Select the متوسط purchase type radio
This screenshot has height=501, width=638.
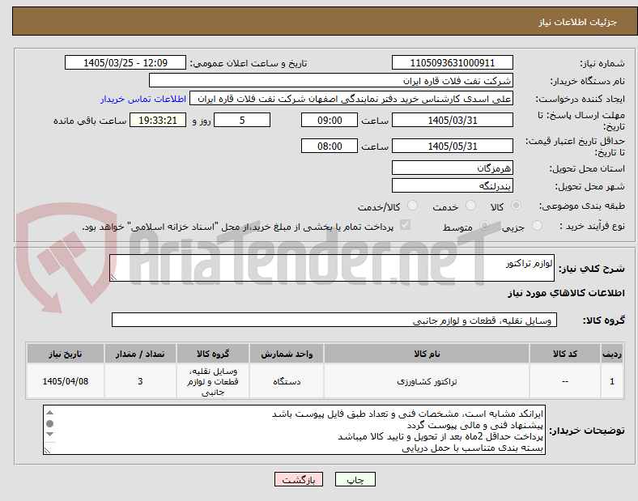[x=484, y=225]
